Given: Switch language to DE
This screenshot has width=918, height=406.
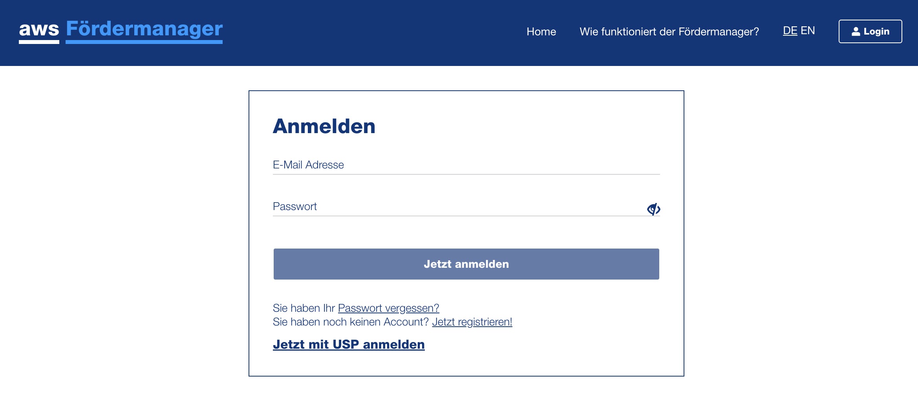Looking at the screenshot, I should point(790,31).
